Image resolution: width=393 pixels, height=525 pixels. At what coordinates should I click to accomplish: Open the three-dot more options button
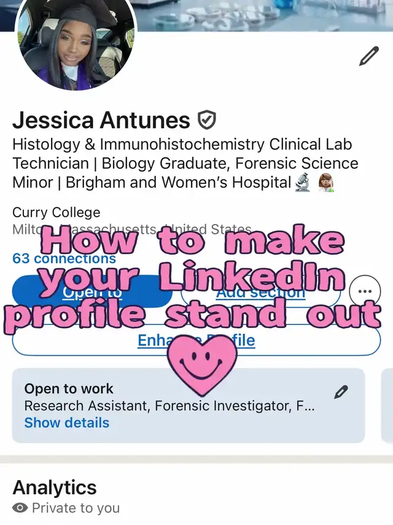[x=365, y=291]
